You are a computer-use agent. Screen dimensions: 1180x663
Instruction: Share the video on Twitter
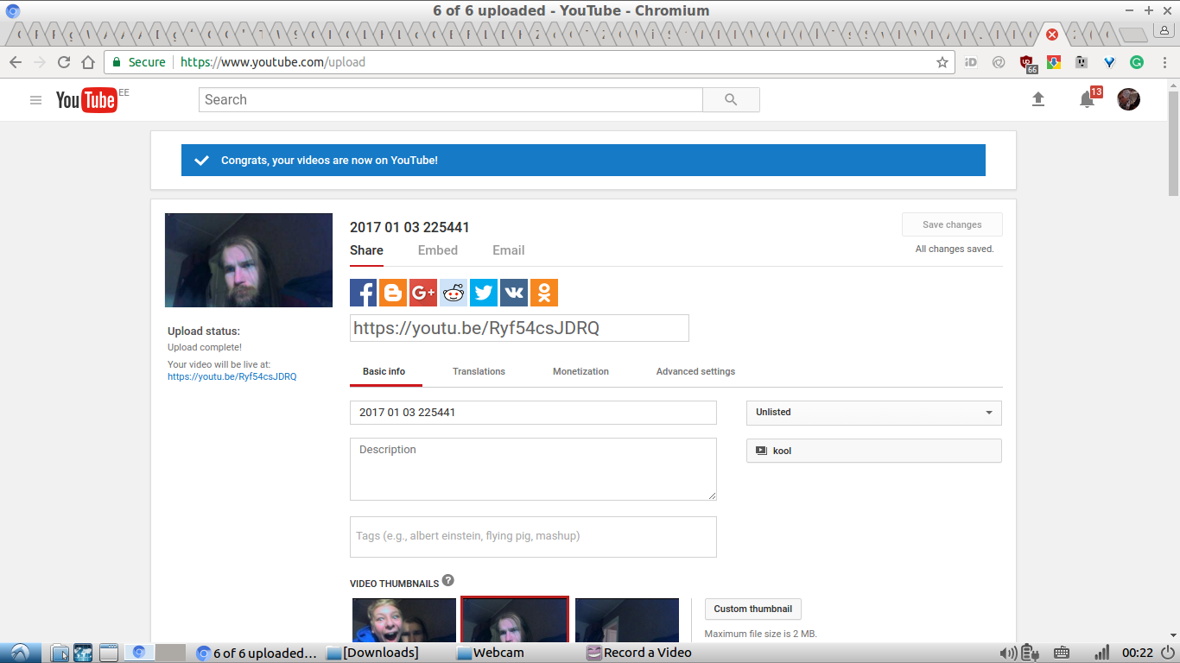(484, 293)
